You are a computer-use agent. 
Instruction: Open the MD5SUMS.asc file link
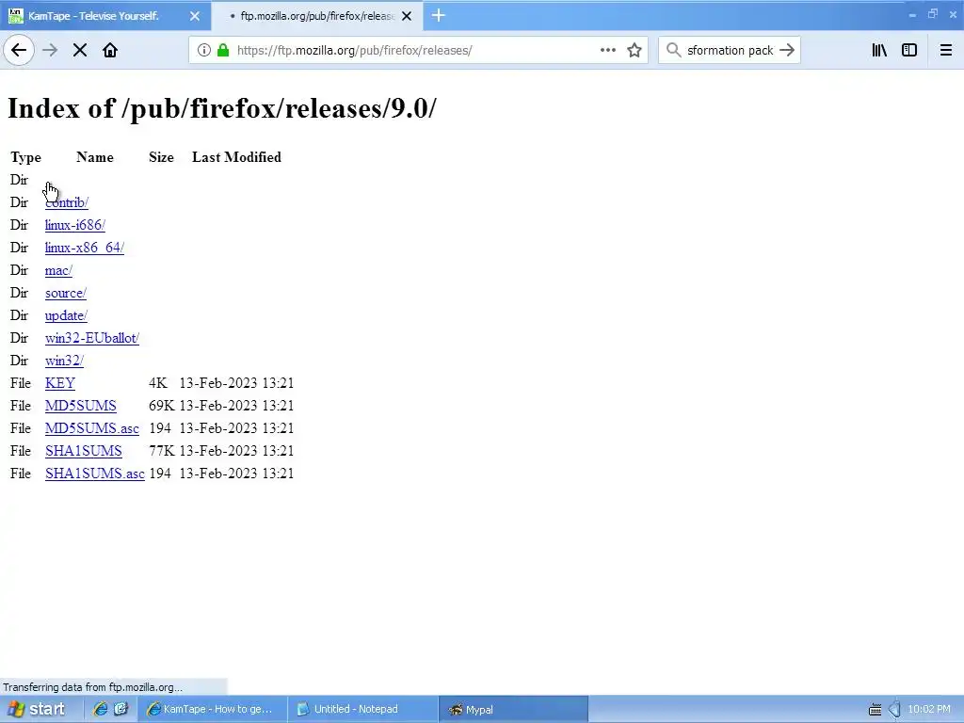pos(92,428)
